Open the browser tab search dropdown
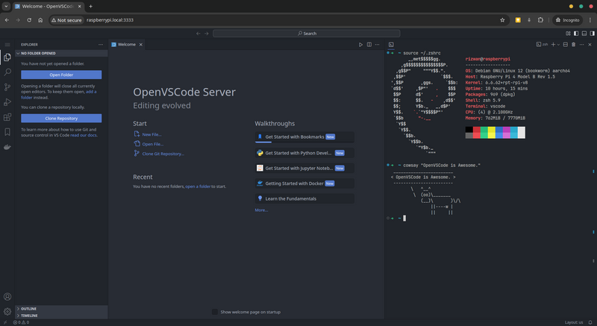597x326 pixels. tap(6, 7)
